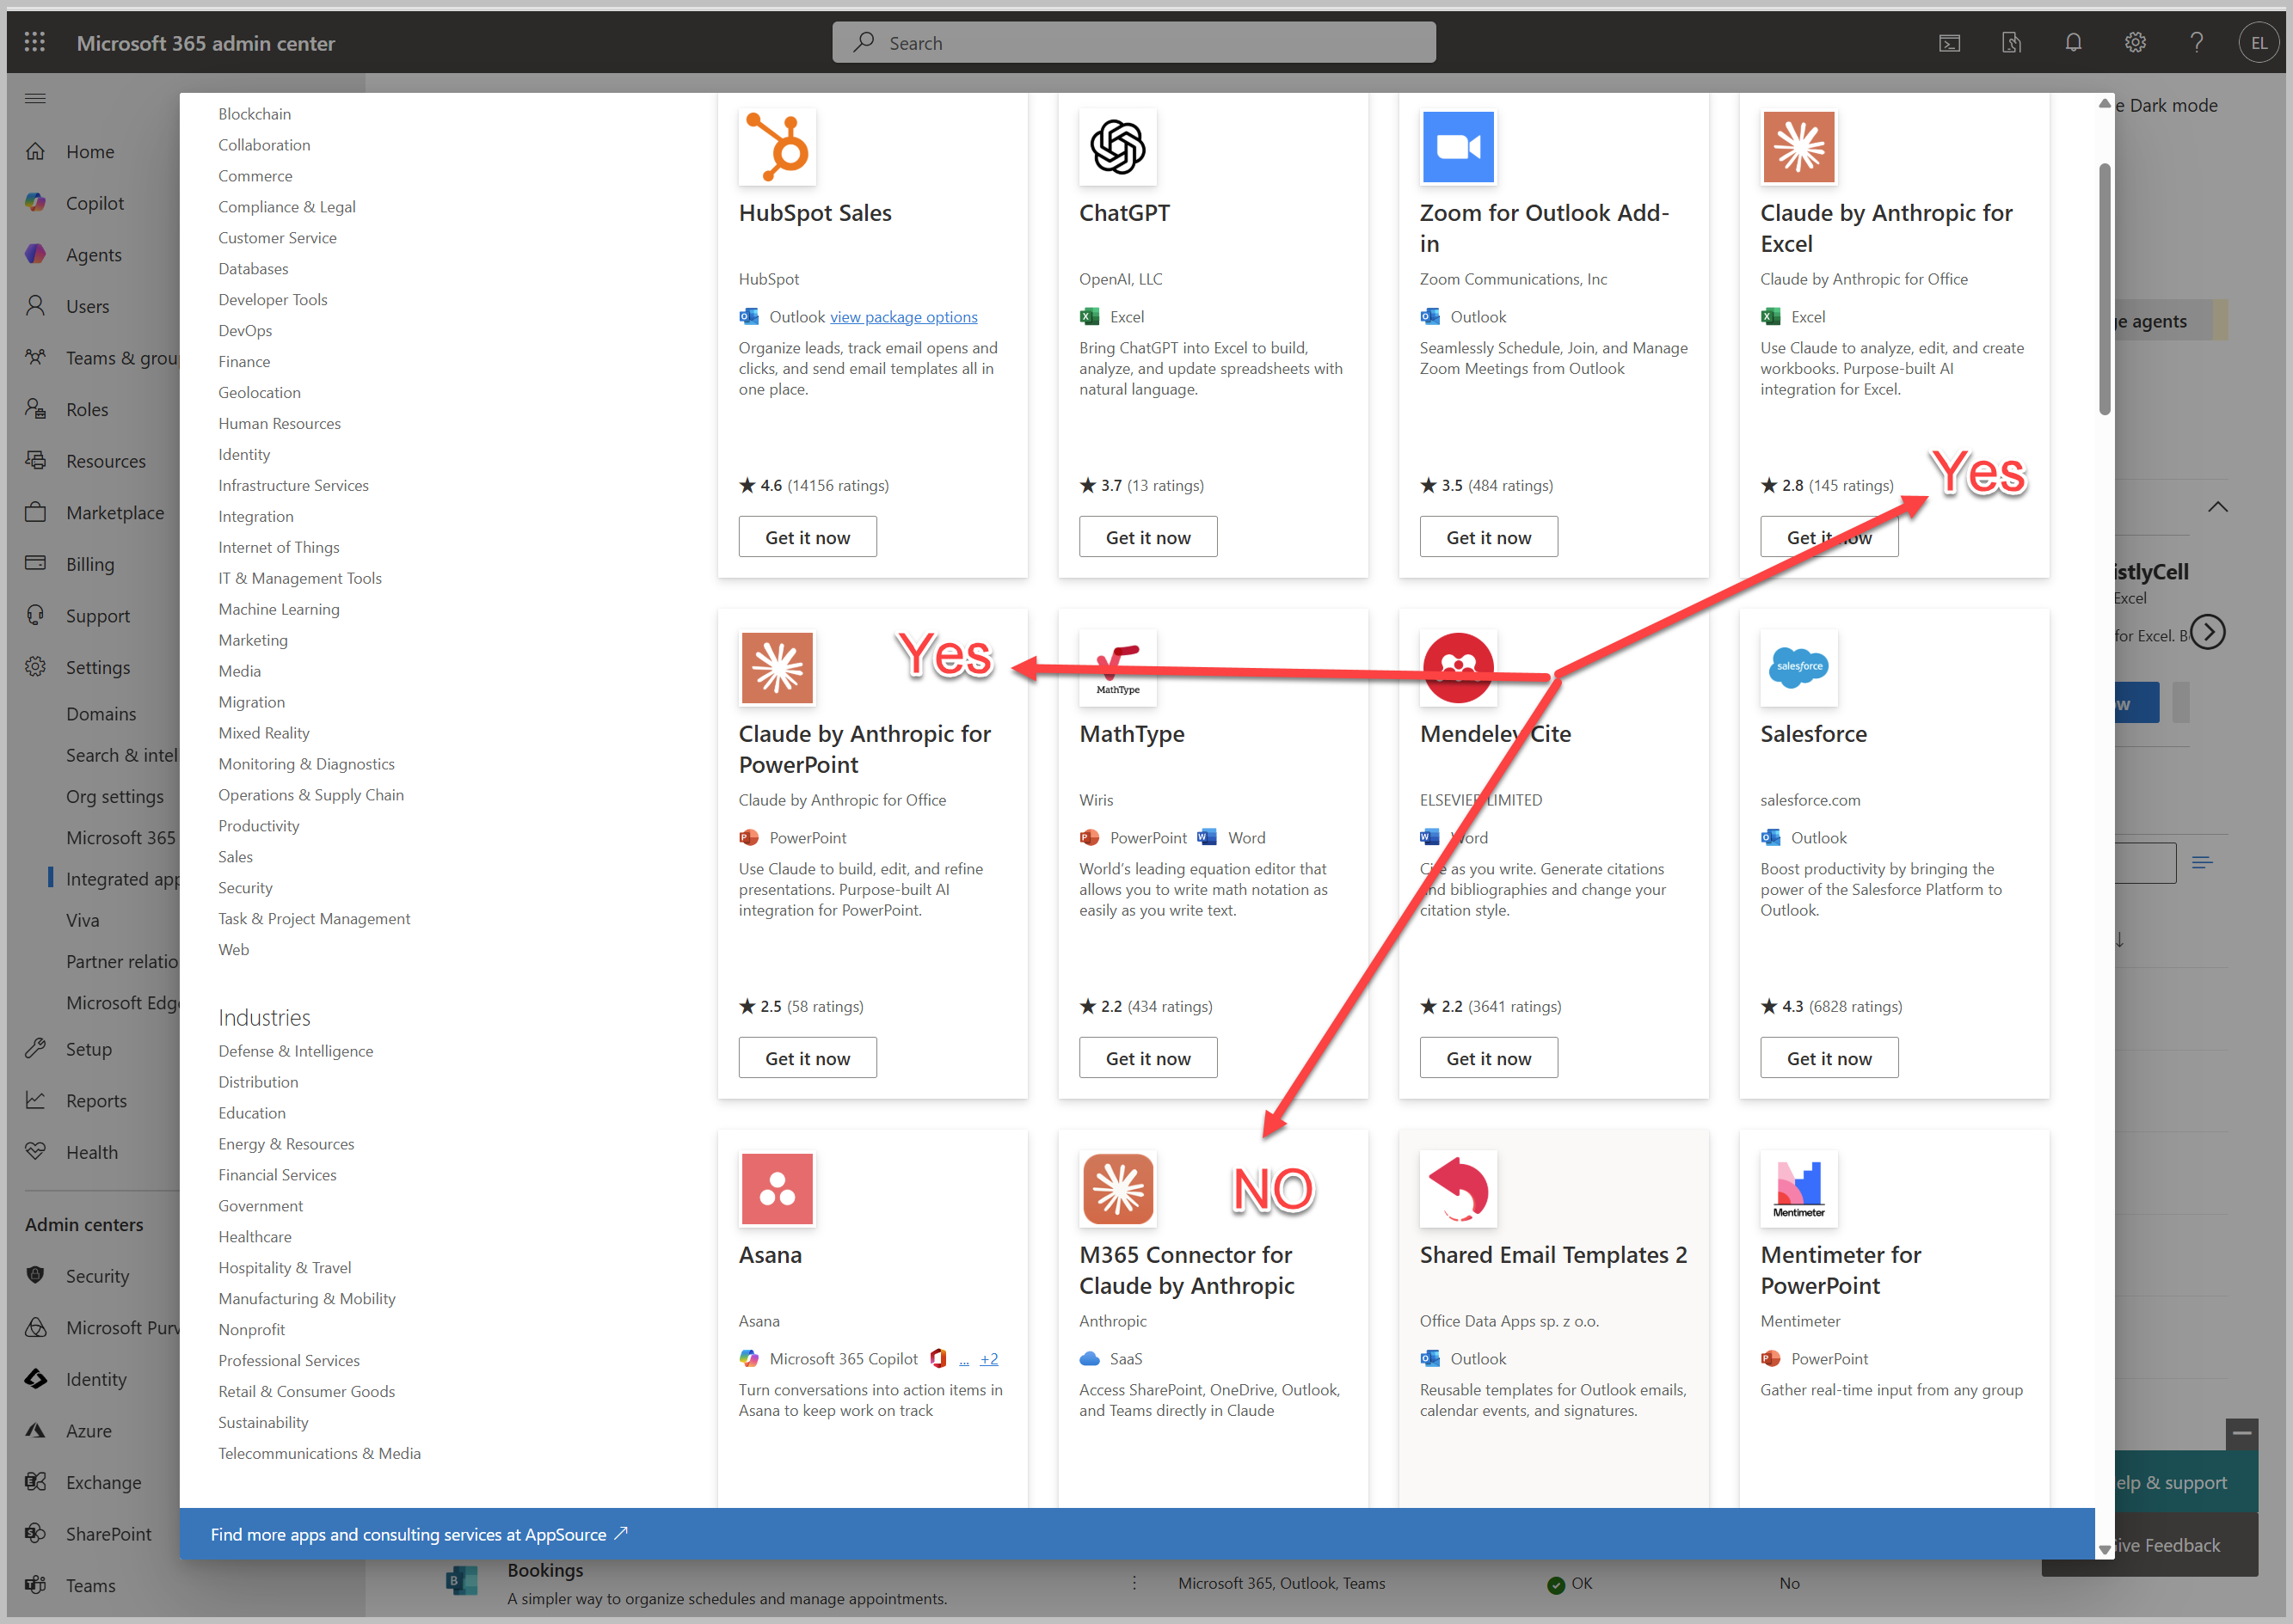
Task: Choose the Education industry filter
Action: (251, 1112)
